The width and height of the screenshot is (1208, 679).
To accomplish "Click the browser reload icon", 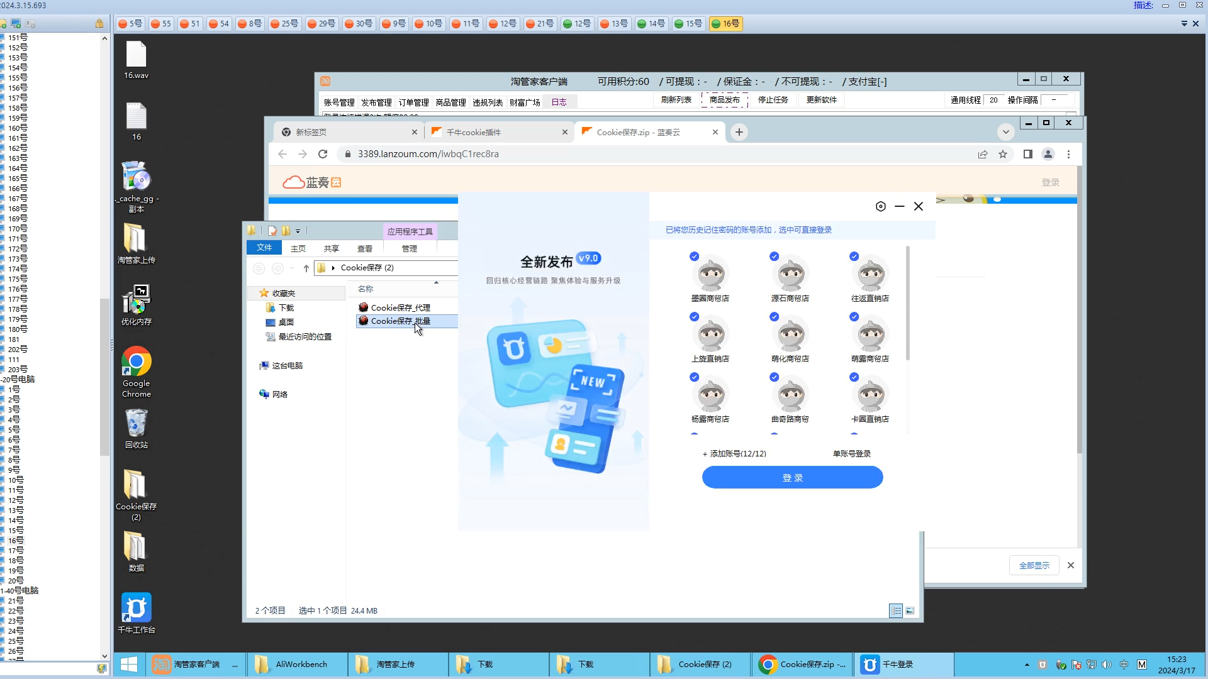I will click(x=323, y=154).
